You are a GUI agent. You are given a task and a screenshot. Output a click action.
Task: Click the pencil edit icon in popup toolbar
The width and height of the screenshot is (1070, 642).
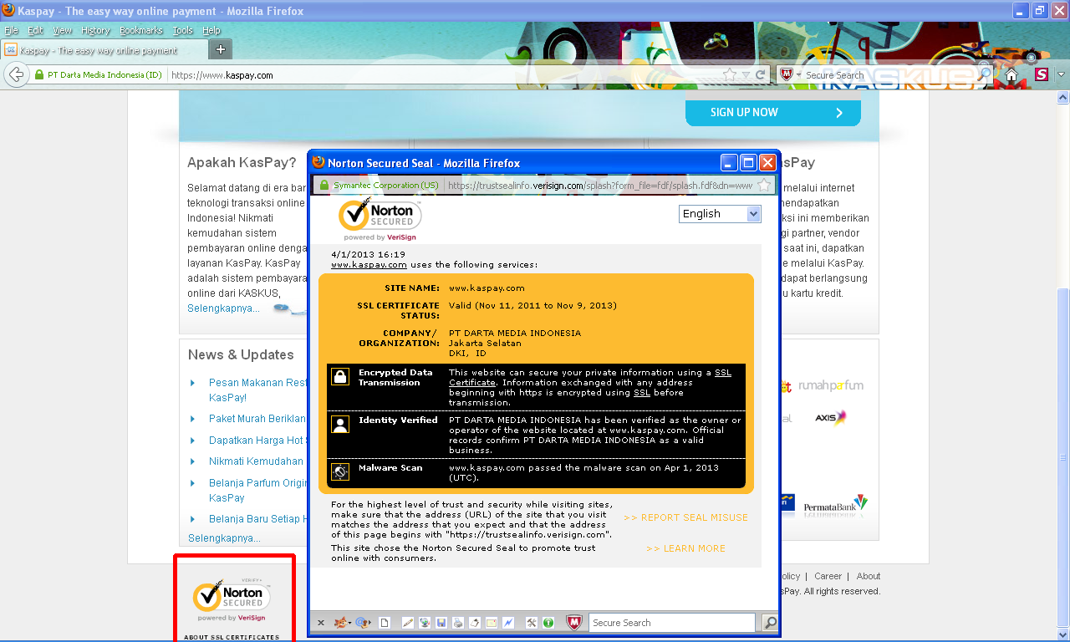click(408, 623)
